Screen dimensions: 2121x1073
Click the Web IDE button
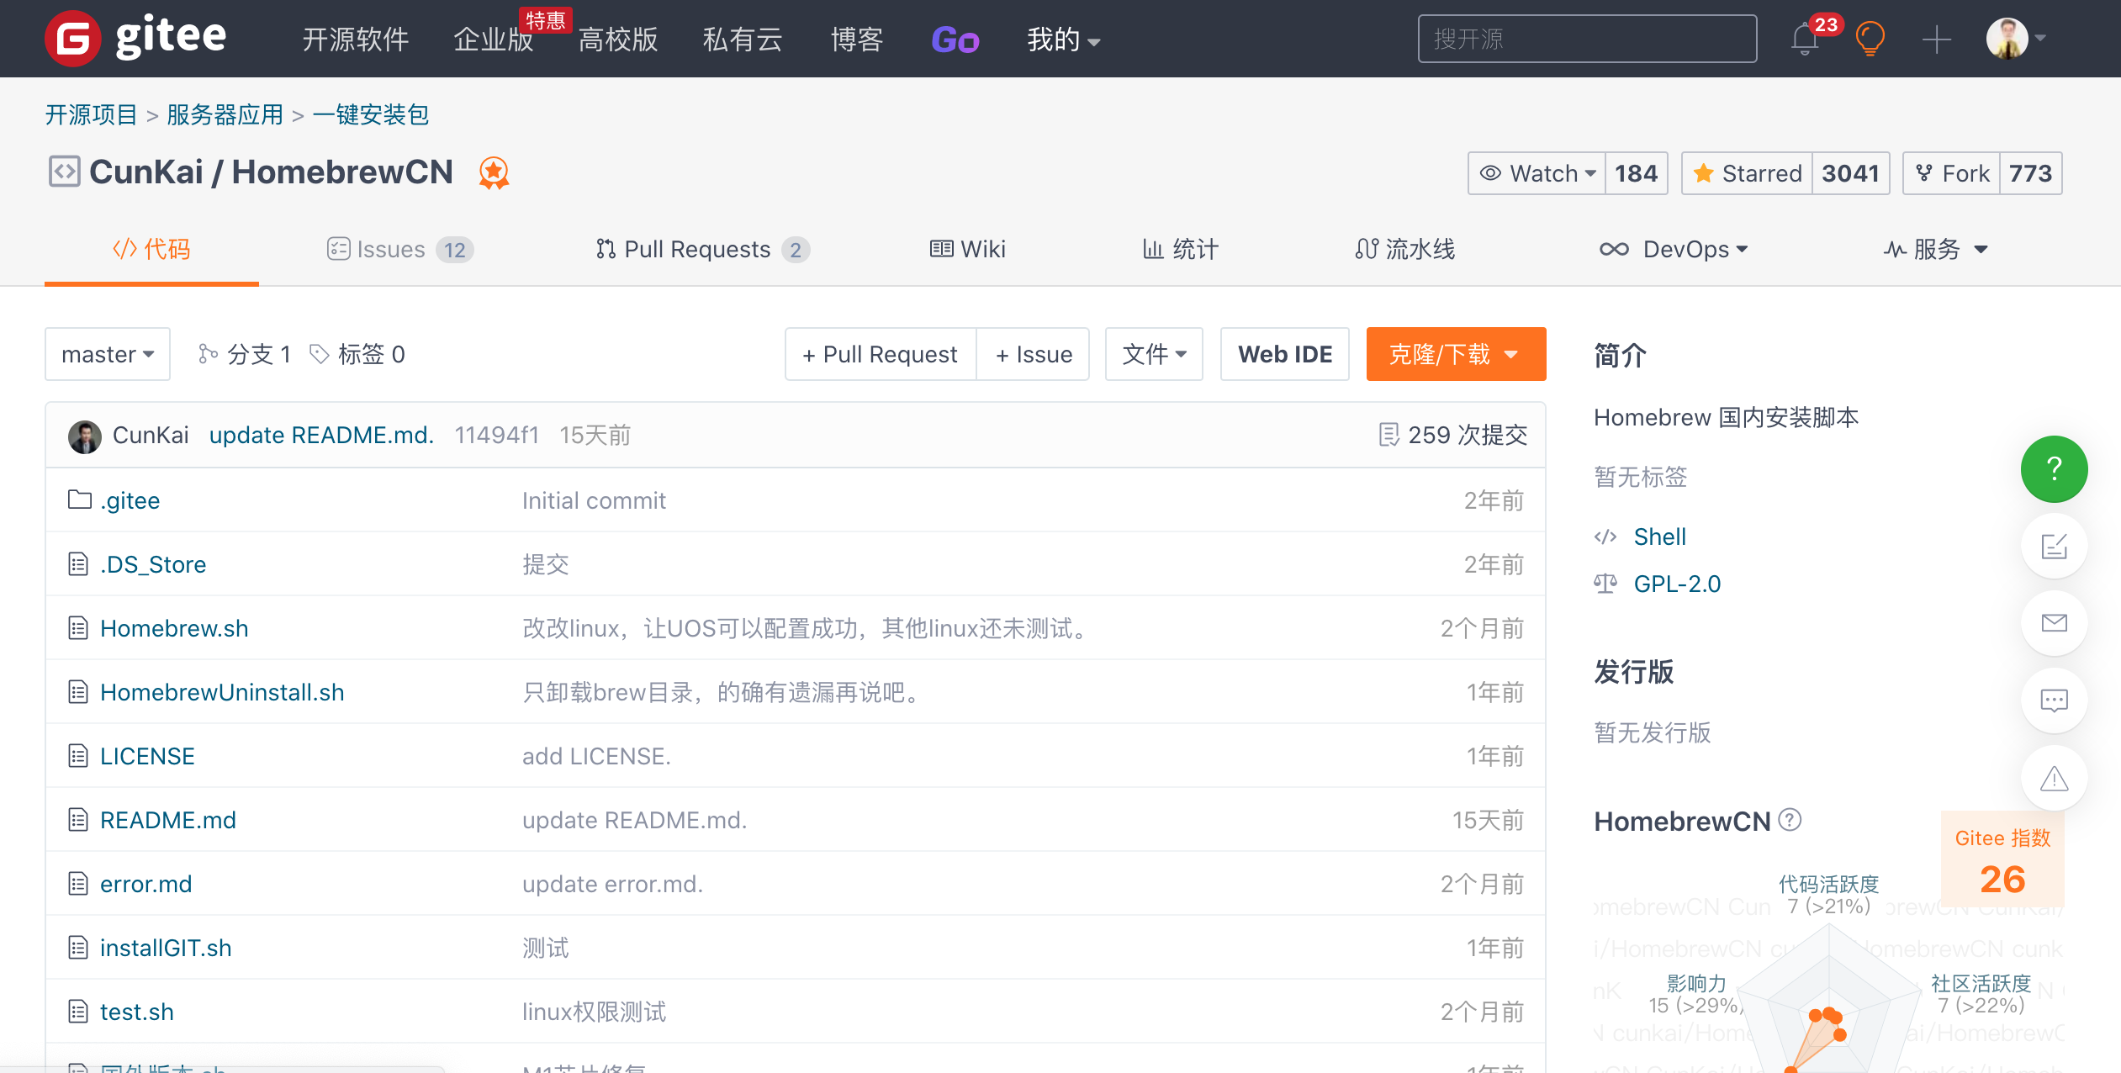(x=1285, y=353)
